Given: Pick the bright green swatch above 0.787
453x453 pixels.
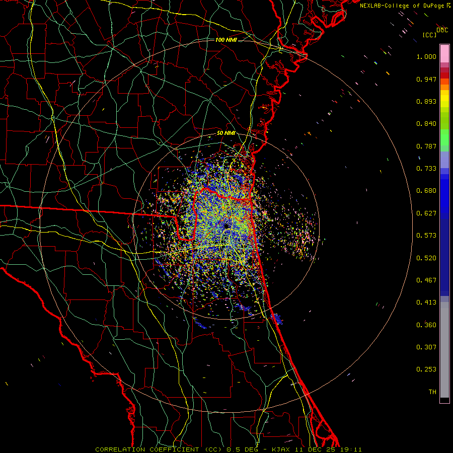Looking at the screenshot, I should pos(444,137).
